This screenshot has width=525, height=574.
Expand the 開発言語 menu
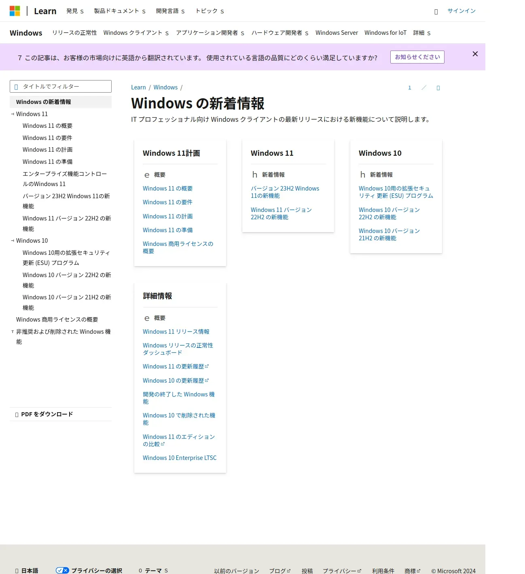(170, 11)
